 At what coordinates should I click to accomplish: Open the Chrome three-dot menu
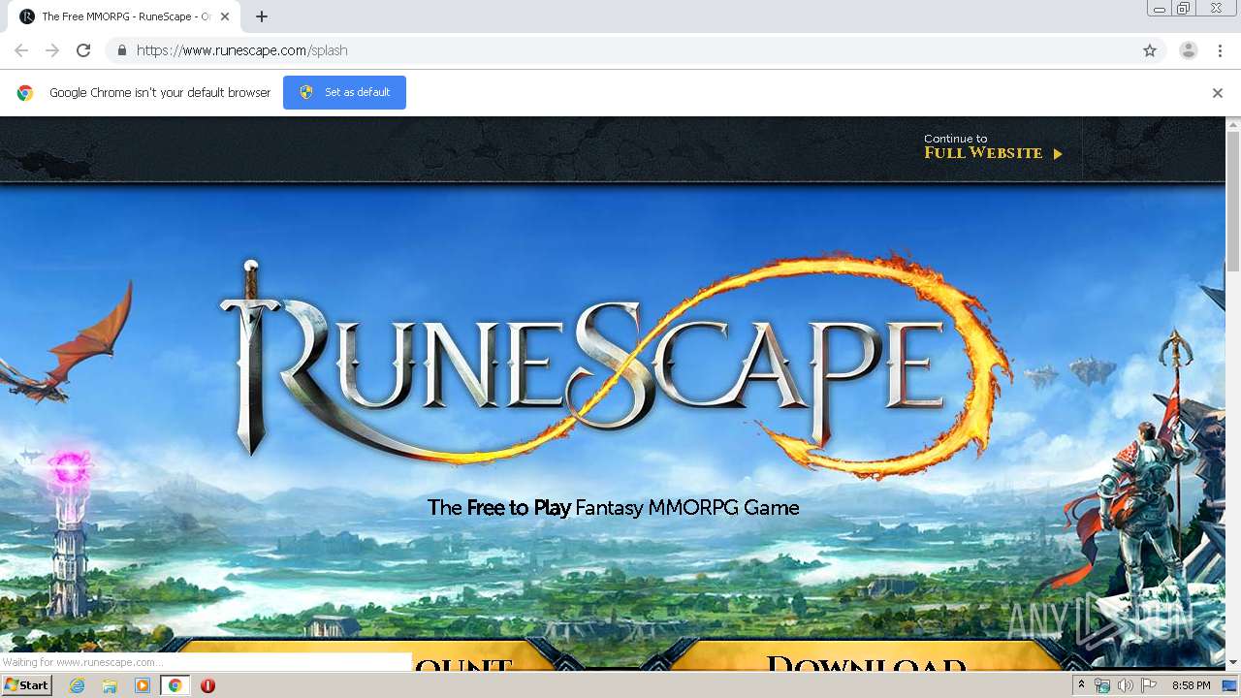click(1220, 50)
